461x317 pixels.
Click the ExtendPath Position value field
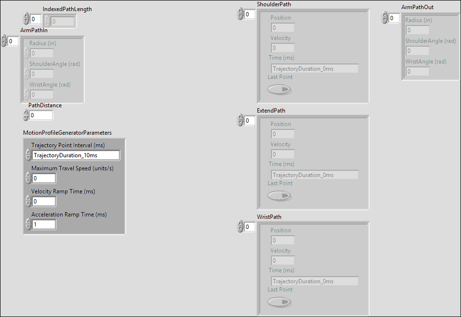[x=282, y=134]
